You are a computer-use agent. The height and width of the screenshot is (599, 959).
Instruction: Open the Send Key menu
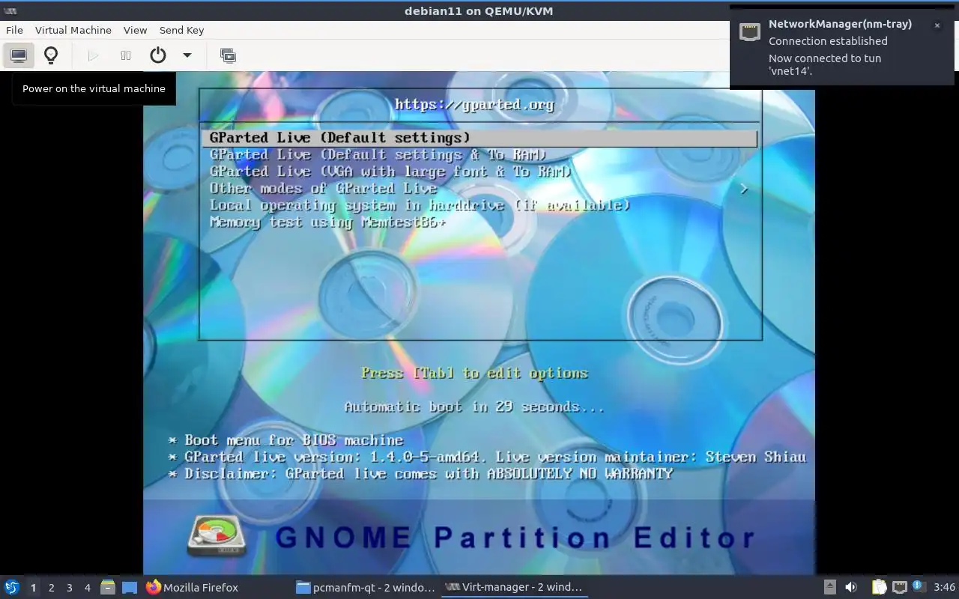tap(182, 30)
